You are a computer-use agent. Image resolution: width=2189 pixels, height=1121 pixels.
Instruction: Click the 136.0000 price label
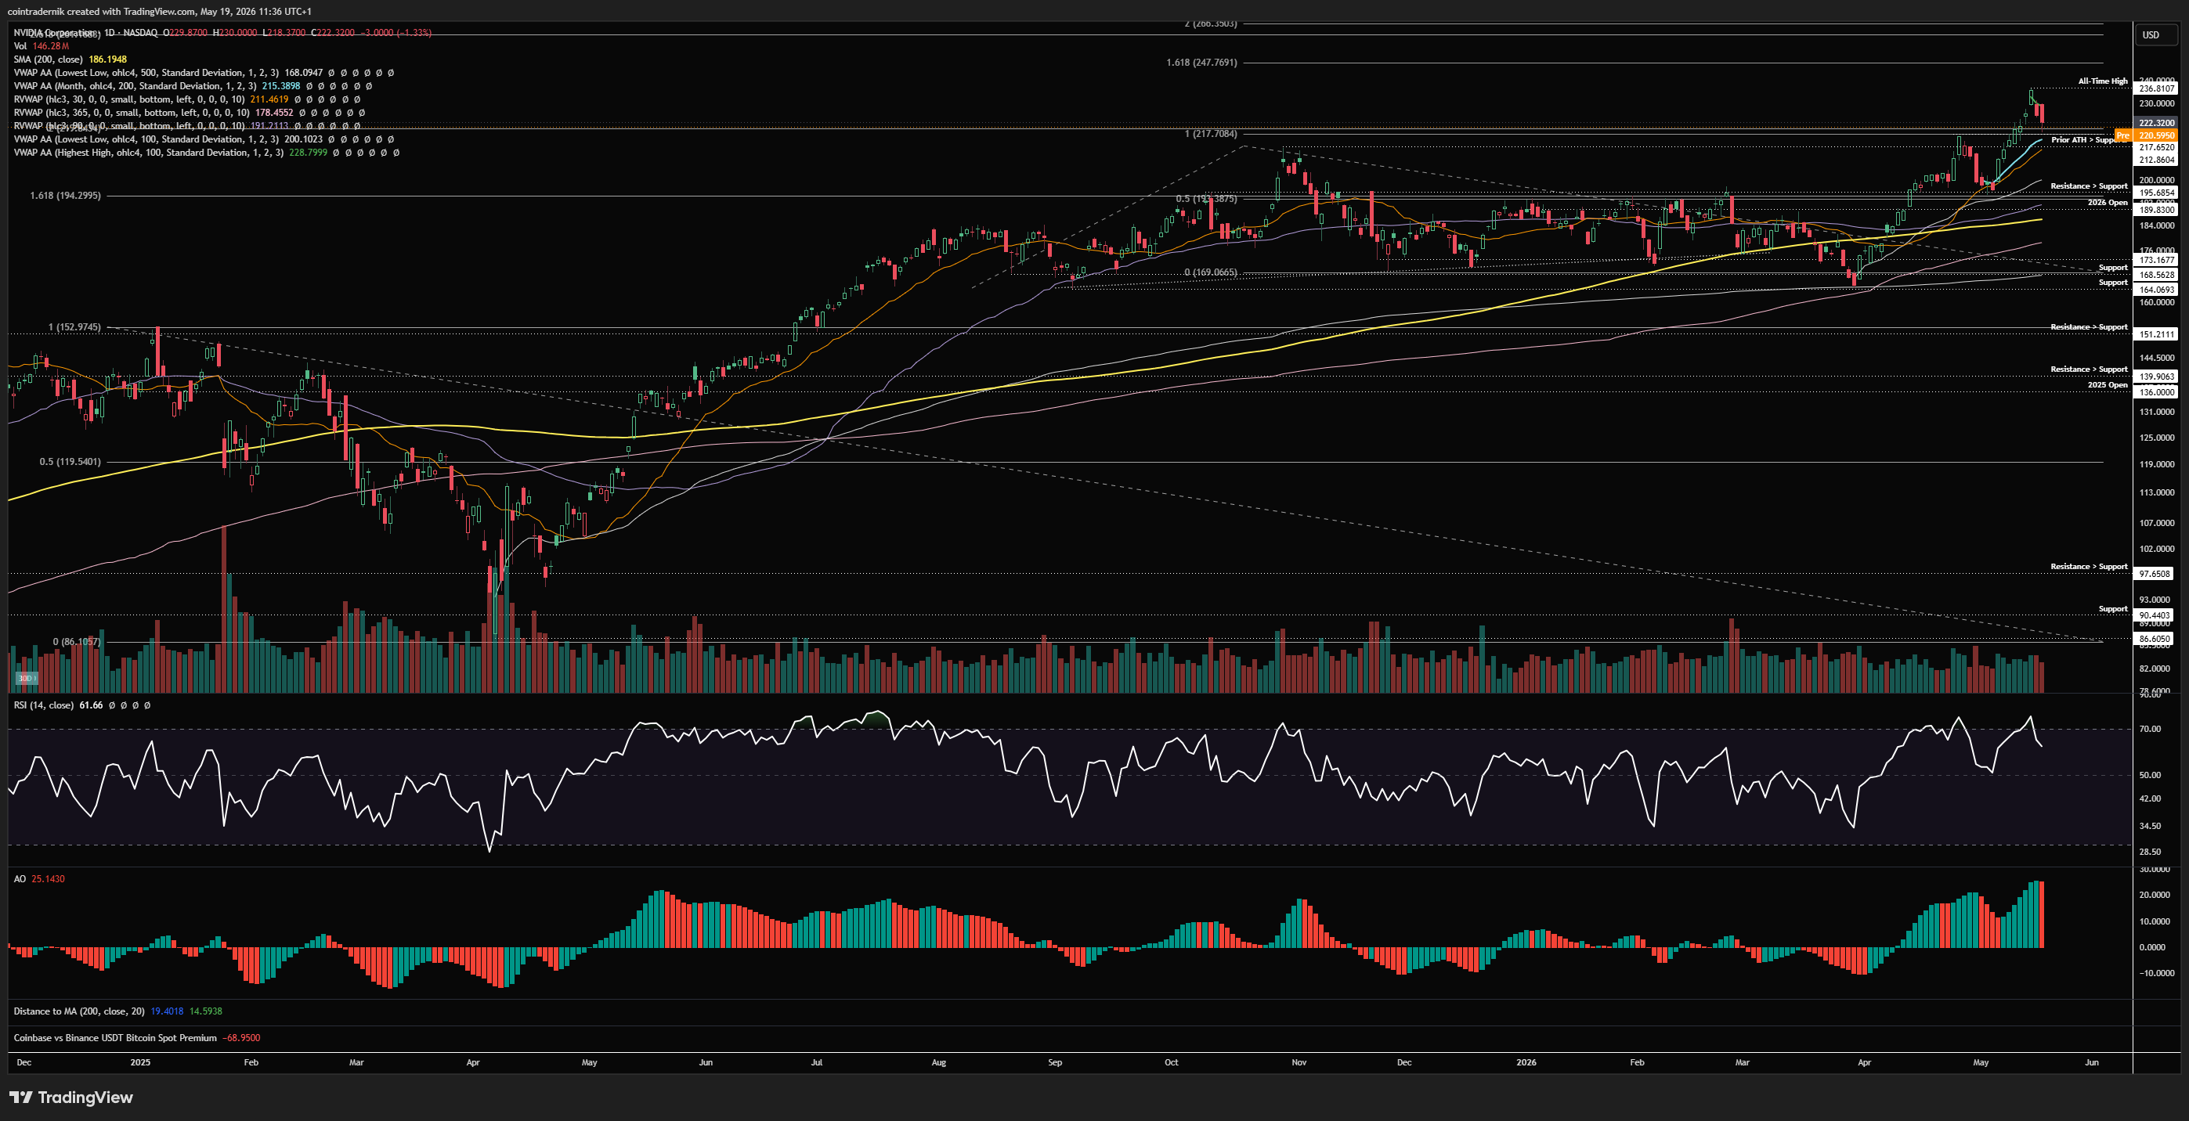(x=2157, y=392)
